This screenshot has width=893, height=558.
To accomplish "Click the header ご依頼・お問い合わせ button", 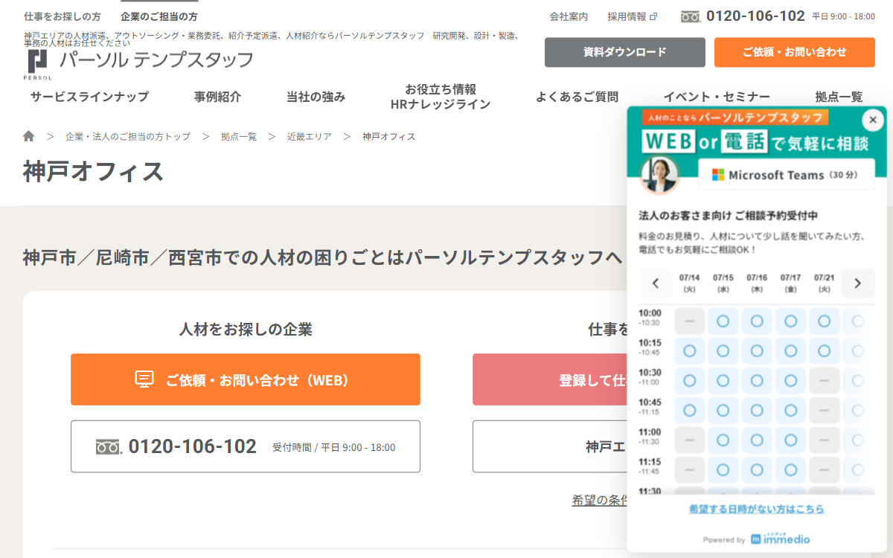I will (795, 52).
